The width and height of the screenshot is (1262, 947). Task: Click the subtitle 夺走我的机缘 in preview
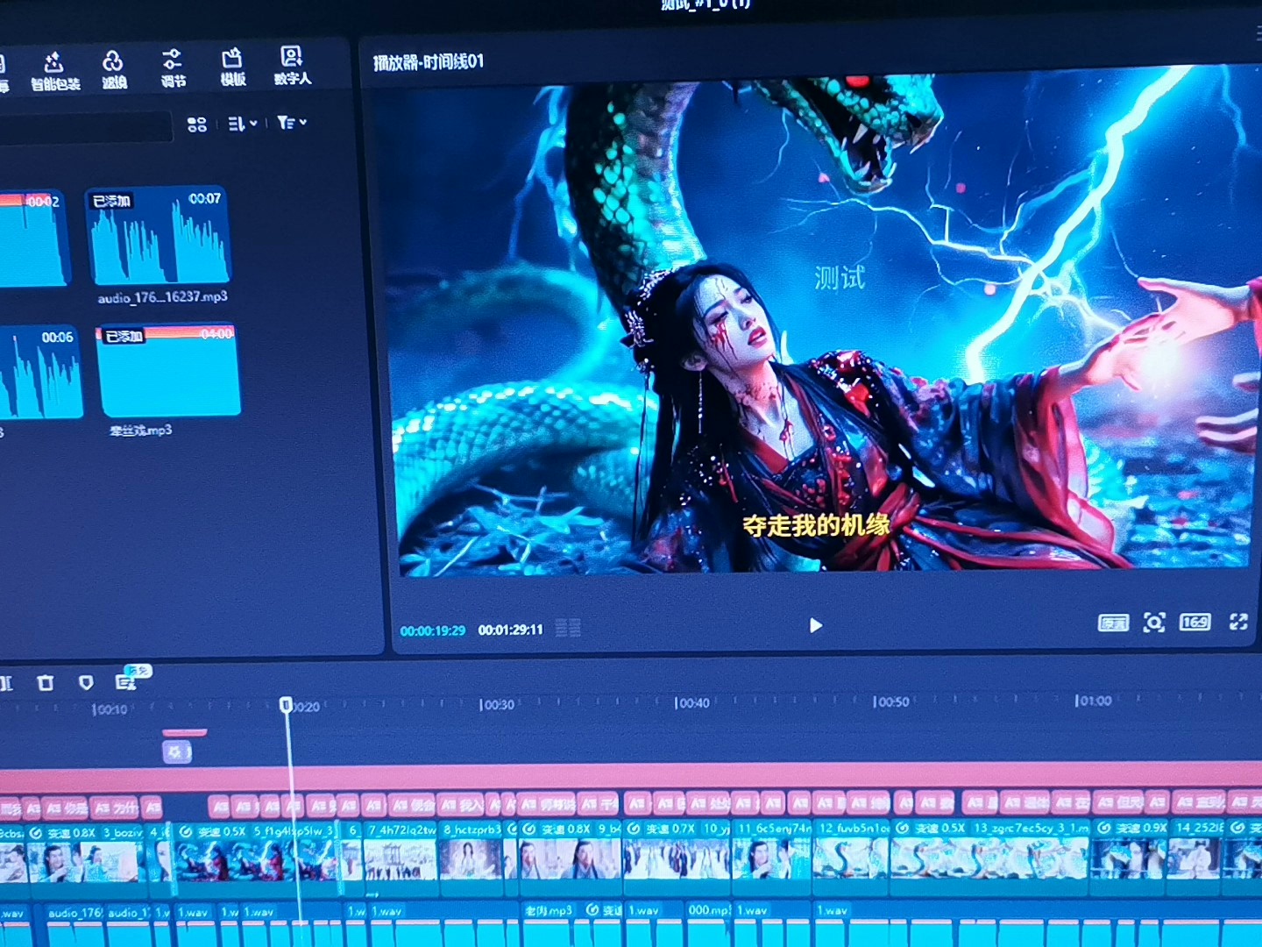pos(816,526)
